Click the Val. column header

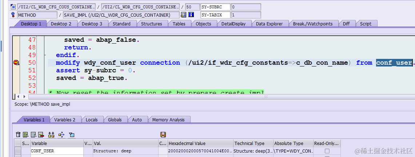pyautogui.click(x=125, y=143)
